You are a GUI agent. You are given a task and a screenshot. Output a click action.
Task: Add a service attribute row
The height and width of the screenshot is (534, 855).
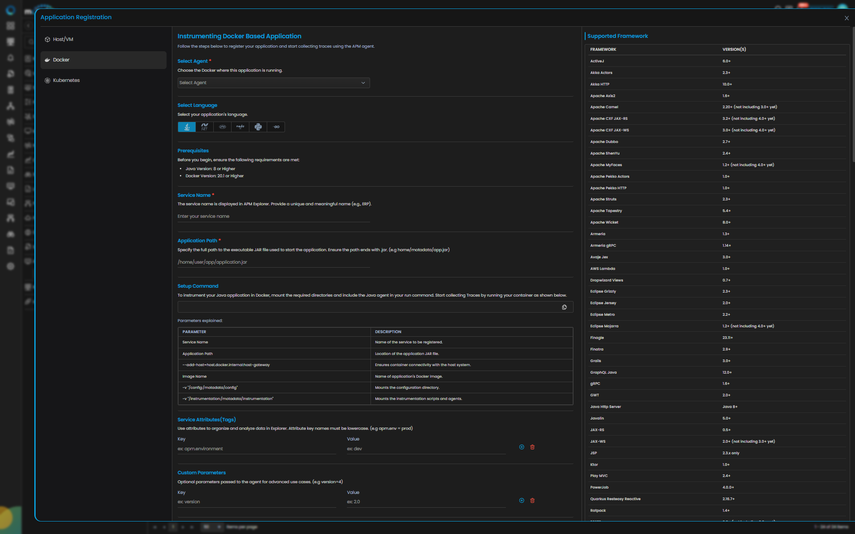pyautogui.click(x=521, y=447)
